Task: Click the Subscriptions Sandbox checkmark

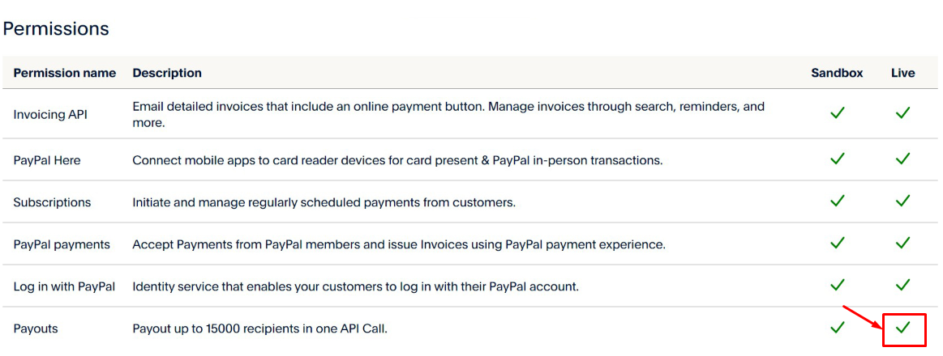Action: pyautogui.click(x=838, y=201)
